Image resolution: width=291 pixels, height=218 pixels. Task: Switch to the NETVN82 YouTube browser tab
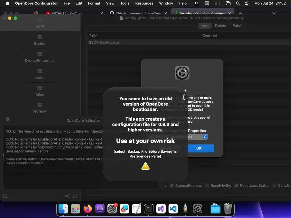click(74, 13)
